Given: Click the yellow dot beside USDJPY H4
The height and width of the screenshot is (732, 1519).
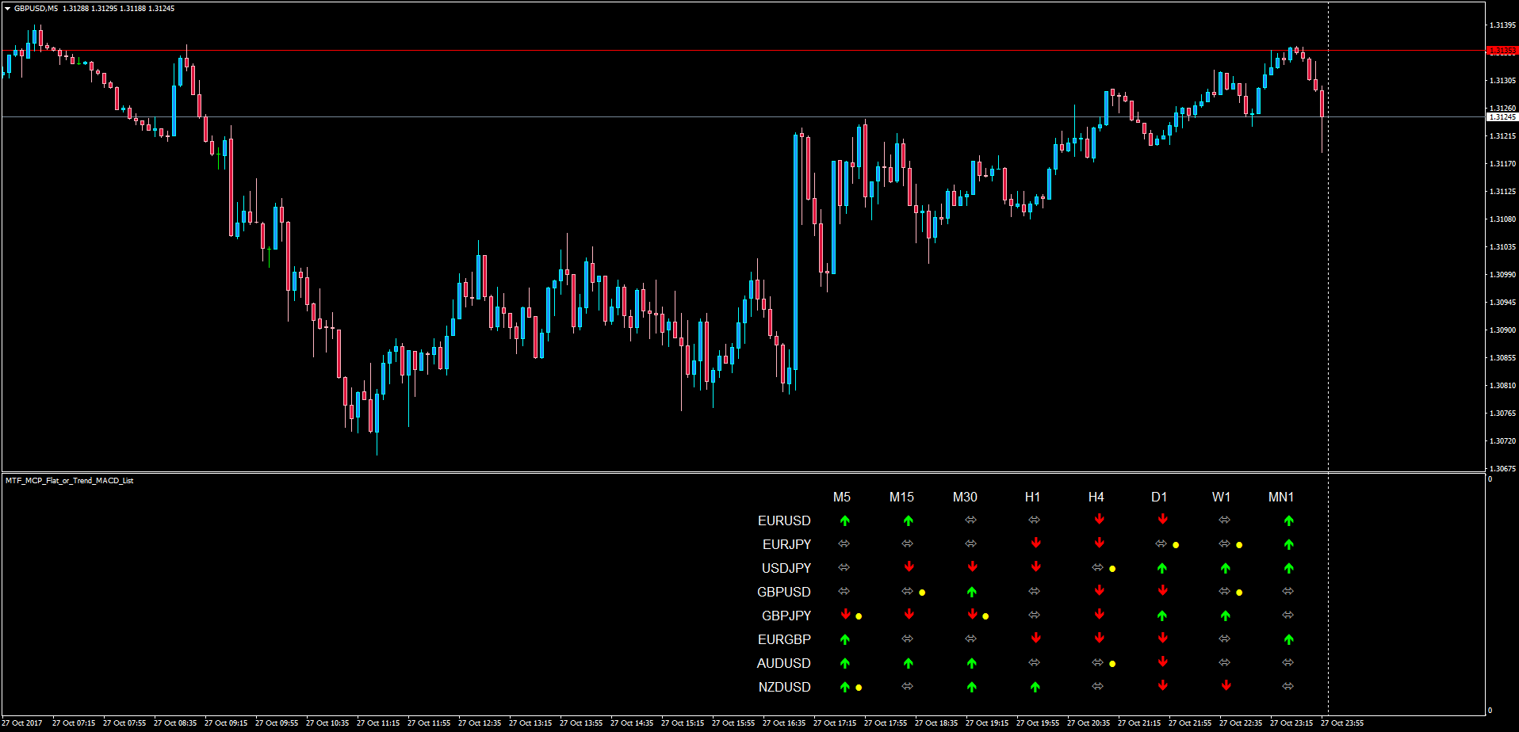Looking at the screenshot, I should coord(1112,569).
